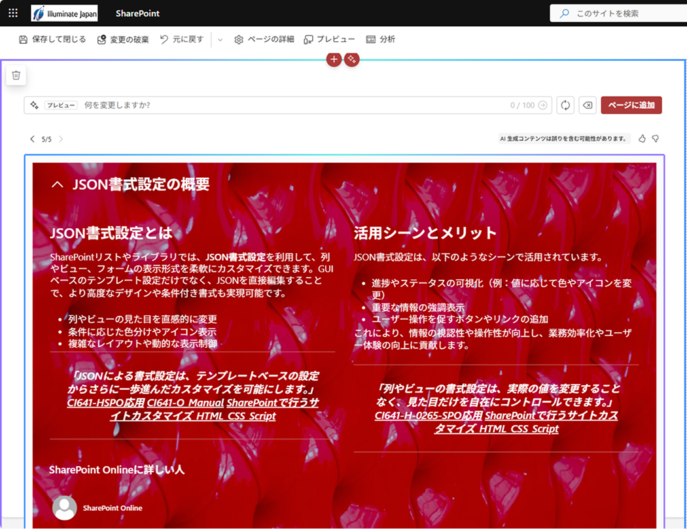Open ページの詳細 page details
Image resolution: width=687 pixels, height=529 pixels.
pos(264,40)
